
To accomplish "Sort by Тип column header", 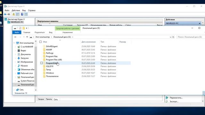I will (x=102, y=42).
